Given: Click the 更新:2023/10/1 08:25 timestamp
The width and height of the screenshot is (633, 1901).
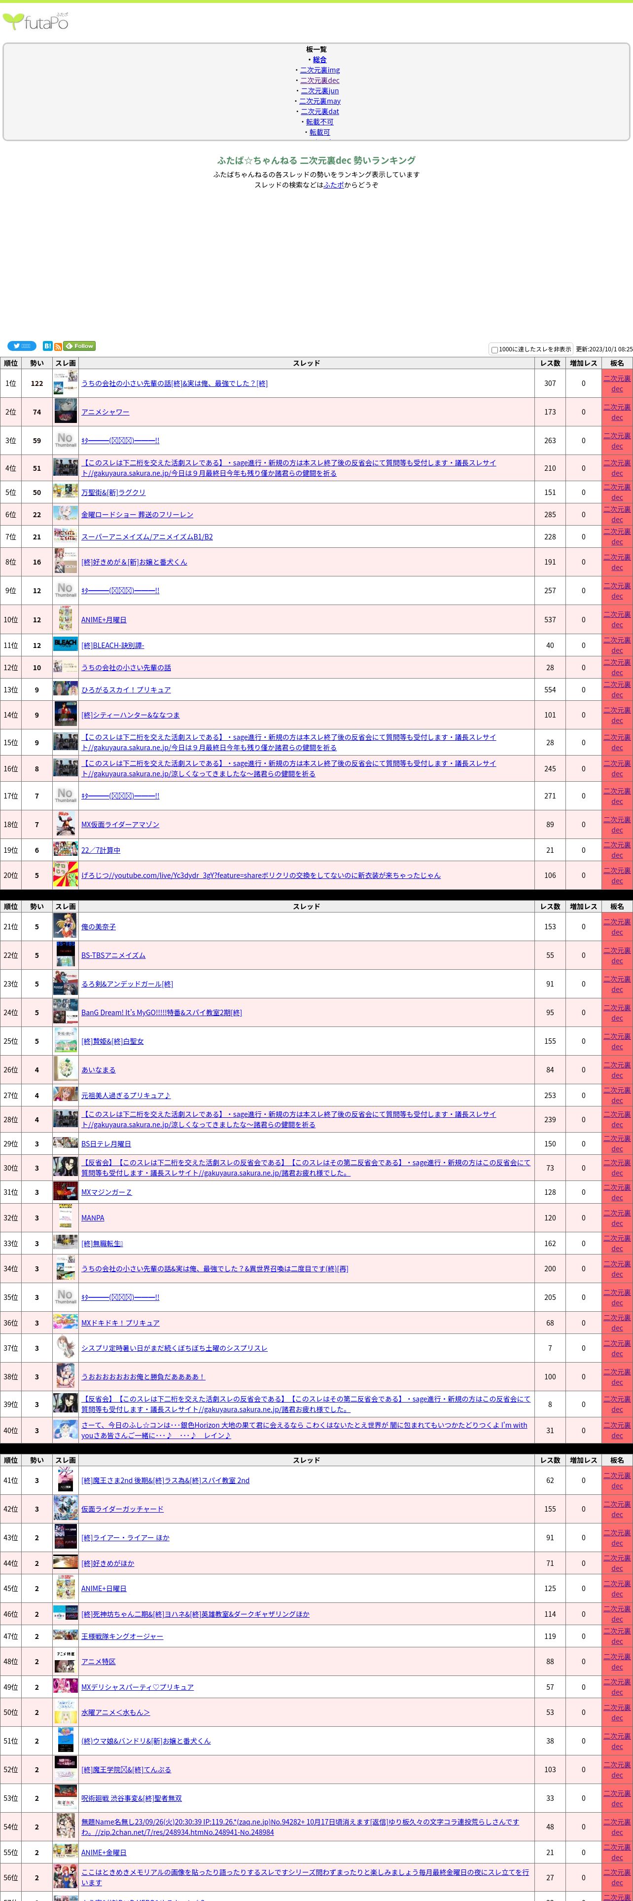Looking at the screenshot, I should coord(604,349).
